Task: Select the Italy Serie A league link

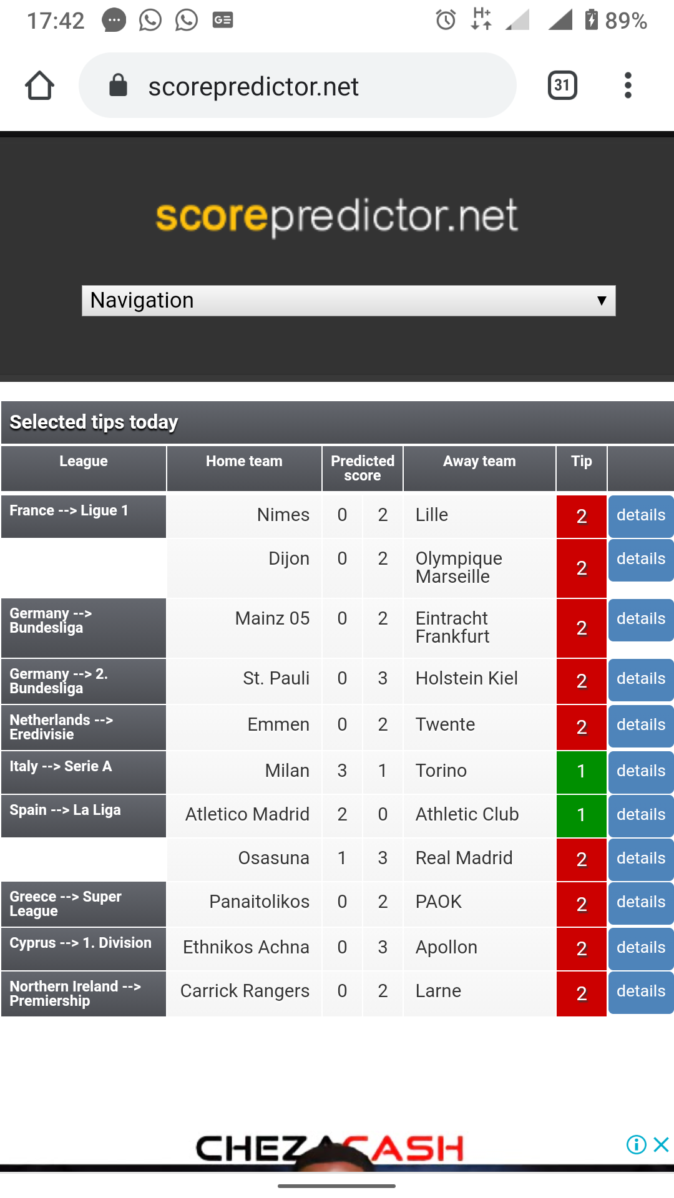Action: [x=61, y=767]
